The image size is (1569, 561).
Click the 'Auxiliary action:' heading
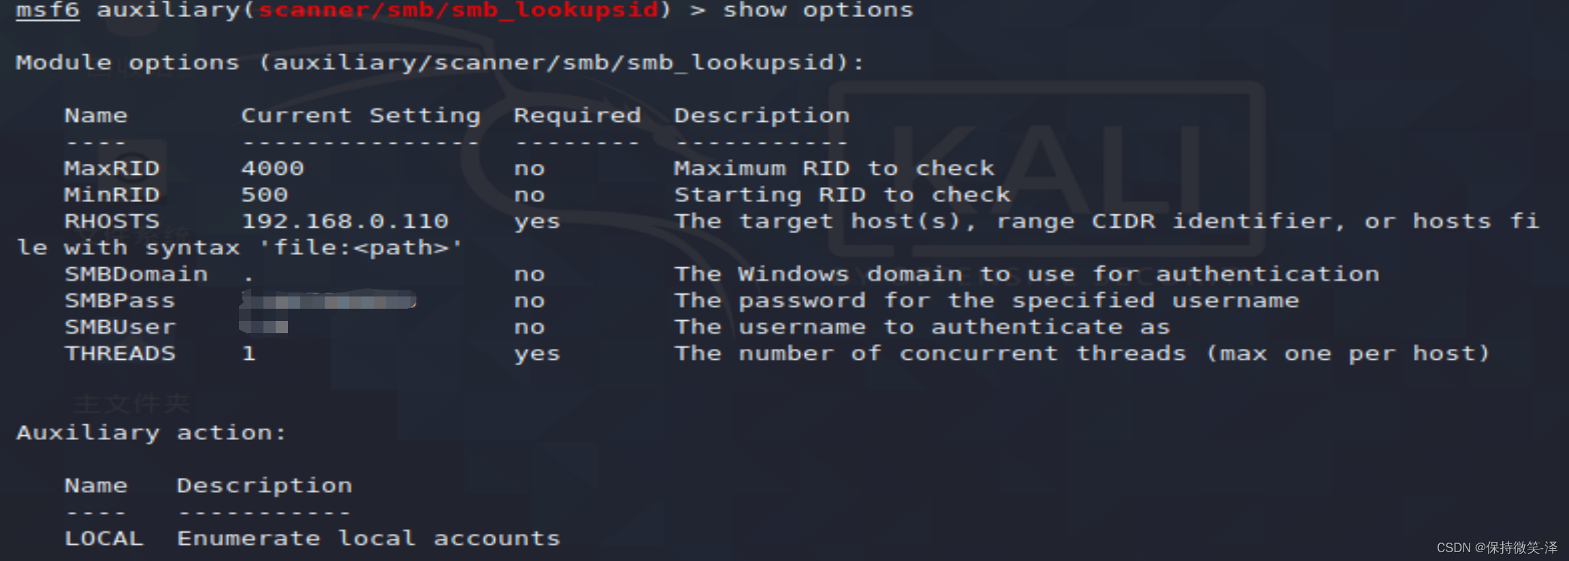point(151,432)
